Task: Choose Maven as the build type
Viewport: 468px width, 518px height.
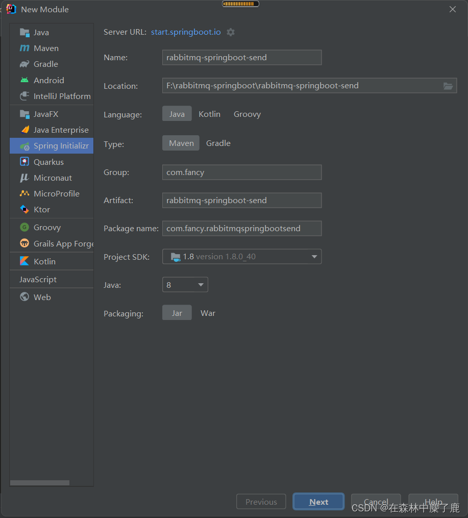Action: pyautogui.click(x=181, y=143)
